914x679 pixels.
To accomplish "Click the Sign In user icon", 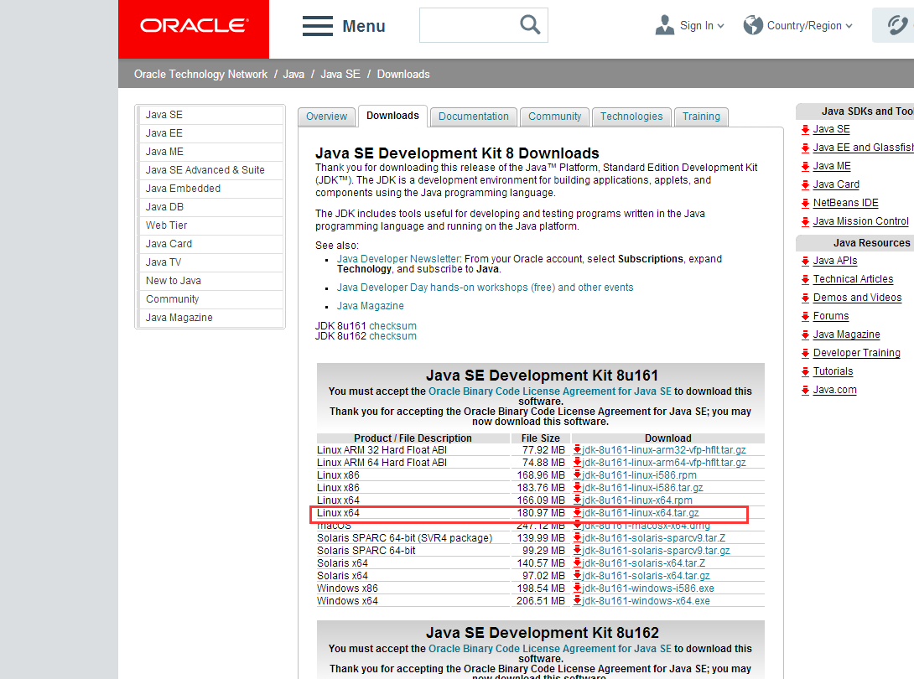I will tap(664, 25).
